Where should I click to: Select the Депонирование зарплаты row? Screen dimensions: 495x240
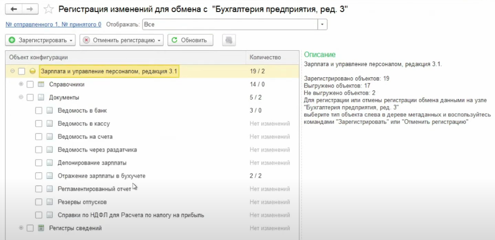(x=152, y=163)
